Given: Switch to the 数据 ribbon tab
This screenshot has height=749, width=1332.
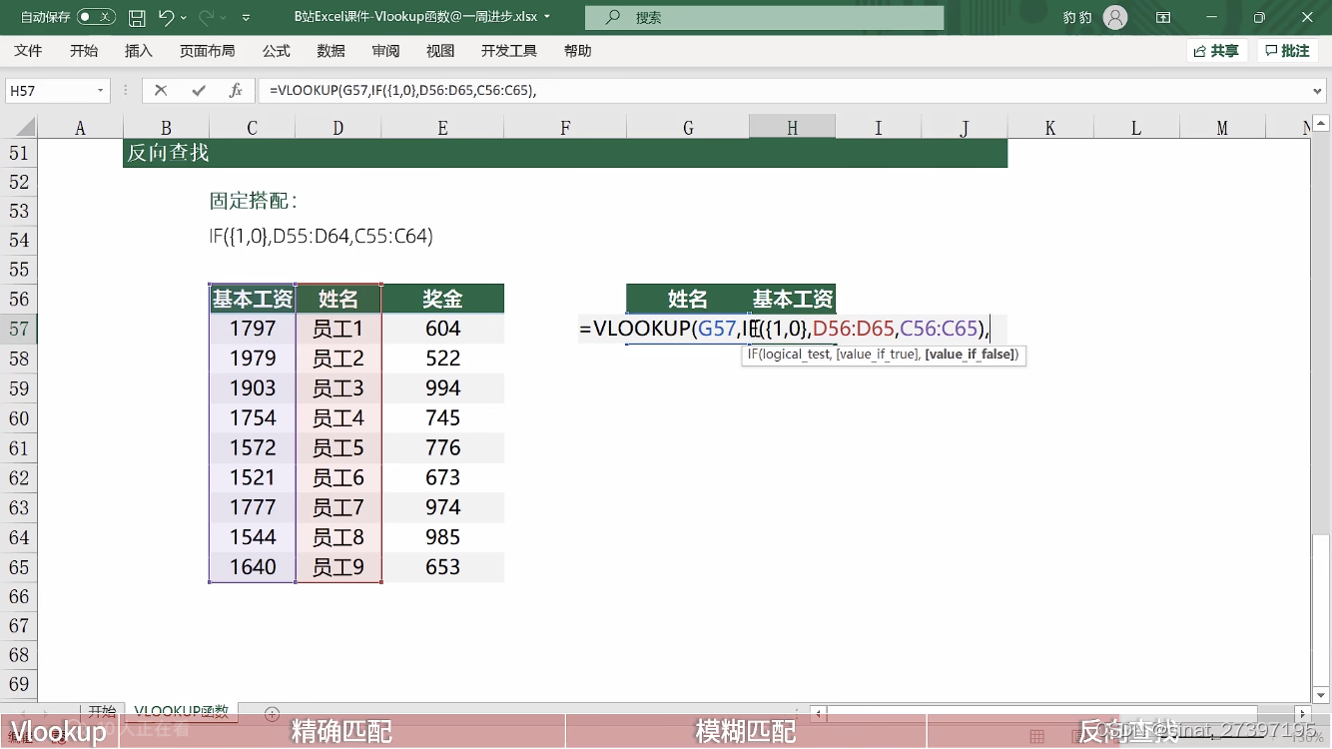Looking at the screenshot, I should (x=331, y=51).
